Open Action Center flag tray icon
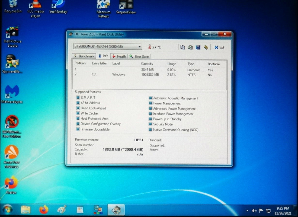Screen dimensions: 298x217 (x=261, y=210)
